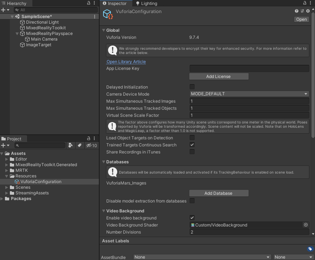The width and height of the screenshot is (315, 260).
Task: Click the Asset Labels tag icon
Action: 310,249
